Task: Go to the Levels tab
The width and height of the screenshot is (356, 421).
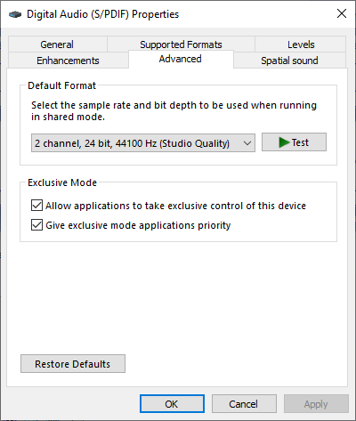Action: point(301,45)
